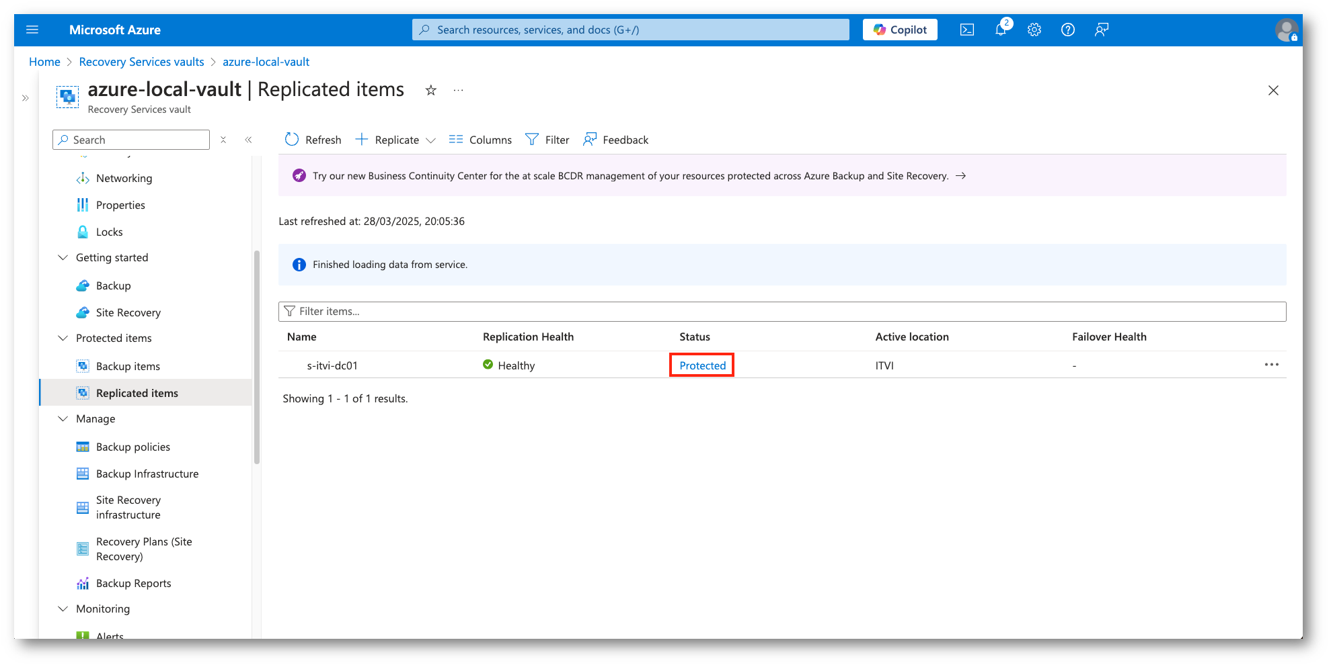The width and height of the screenshot is (1331, 667).
Task: Open the notifications bell icon
Action: click(x=1001, y=30)
